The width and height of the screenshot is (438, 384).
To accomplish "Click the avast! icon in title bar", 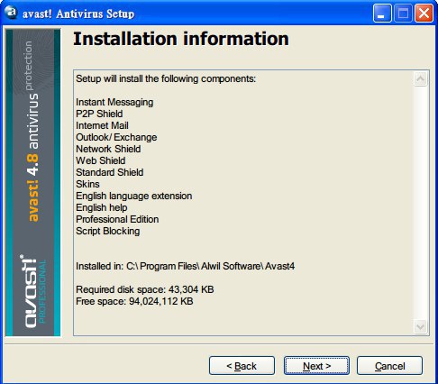I will [x=12, y=13].
